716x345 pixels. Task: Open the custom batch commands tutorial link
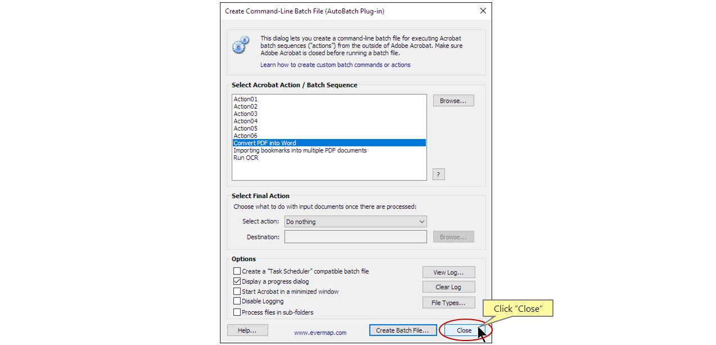tap(335, 65)
